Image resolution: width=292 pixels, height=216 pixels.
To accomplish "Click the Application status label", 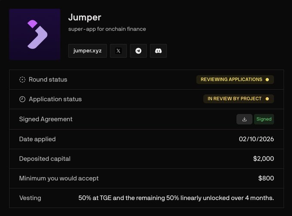I will coord(55,99).
